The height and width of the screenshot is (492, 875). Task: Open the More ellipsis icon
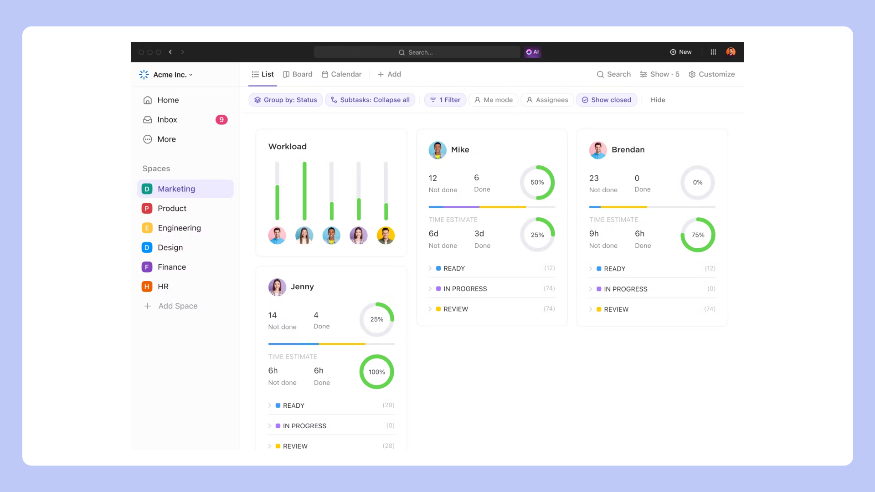(x=148, y=139)
